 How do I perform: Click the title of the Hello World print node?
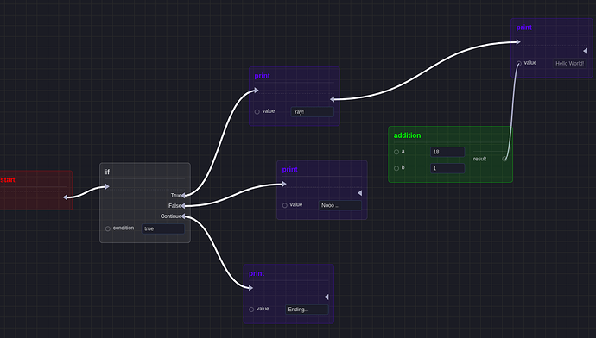click(523, 28)
